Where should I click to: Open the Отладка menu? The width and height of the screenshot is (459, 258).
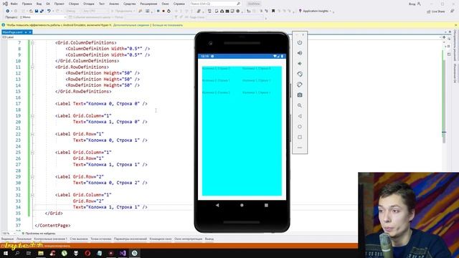click(89, 4)
